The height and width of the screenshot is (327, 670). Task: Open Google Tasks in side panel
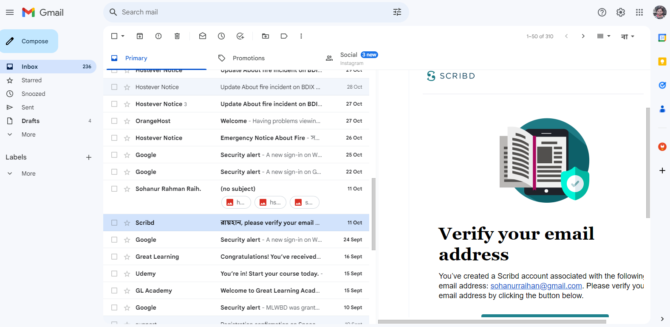(x=662, y=85)
